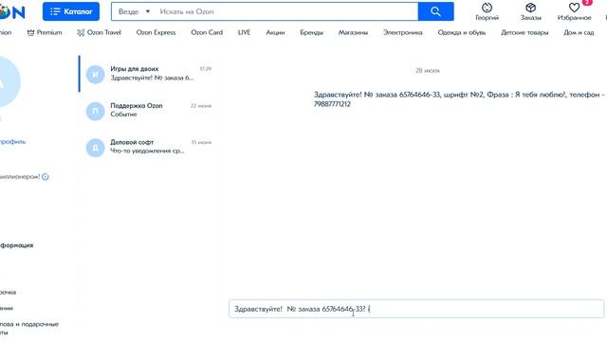Open the Ozon Express menu item

coord(156,32)
